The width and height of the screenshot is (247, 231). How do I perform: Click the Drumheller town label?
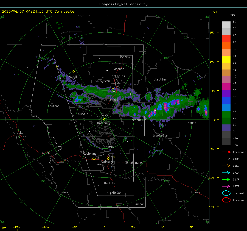[x=161, y=135]
